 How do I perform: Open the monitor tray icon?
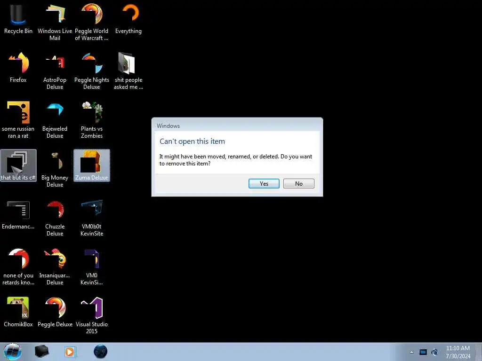[x=423, y=352]
